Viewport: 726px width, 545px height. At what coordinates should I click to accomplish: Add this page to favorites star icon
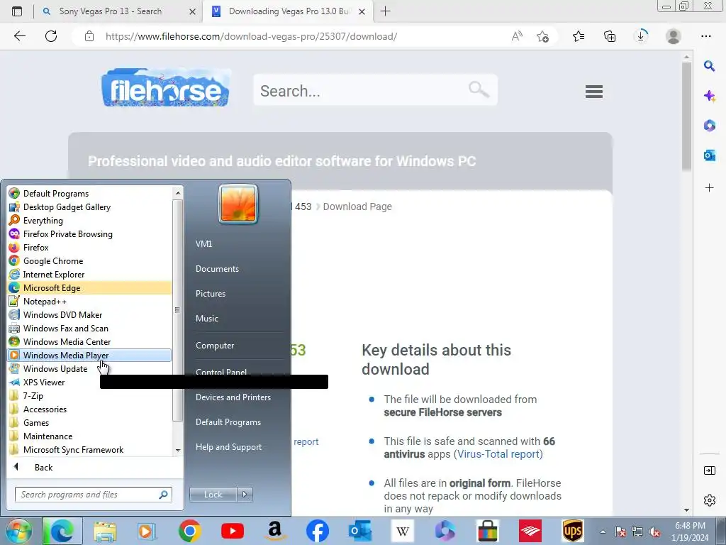click(x=542, y=36)
